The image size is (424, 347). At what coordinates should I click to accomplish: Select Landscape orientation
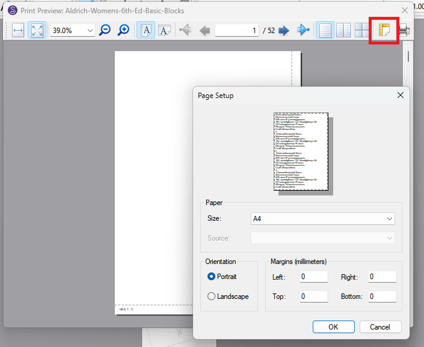211,296
